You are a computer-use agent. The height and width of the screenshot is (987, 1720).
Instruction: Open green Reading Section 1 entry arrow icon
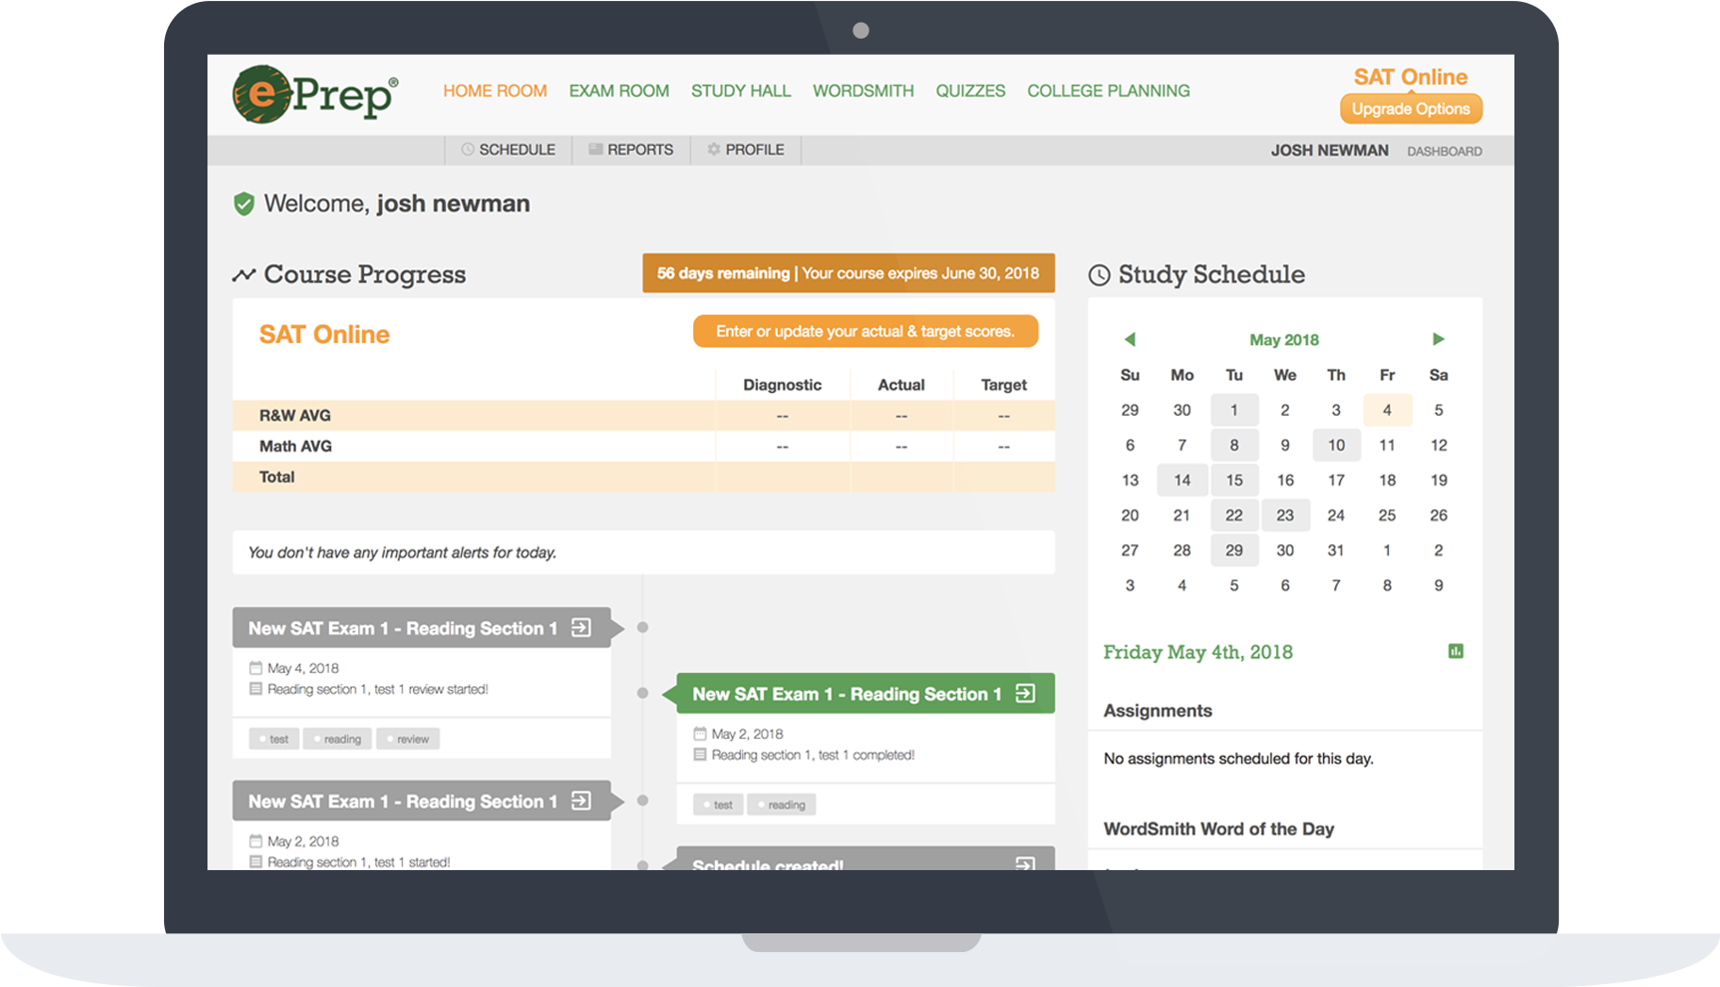tap(1025, 694)
